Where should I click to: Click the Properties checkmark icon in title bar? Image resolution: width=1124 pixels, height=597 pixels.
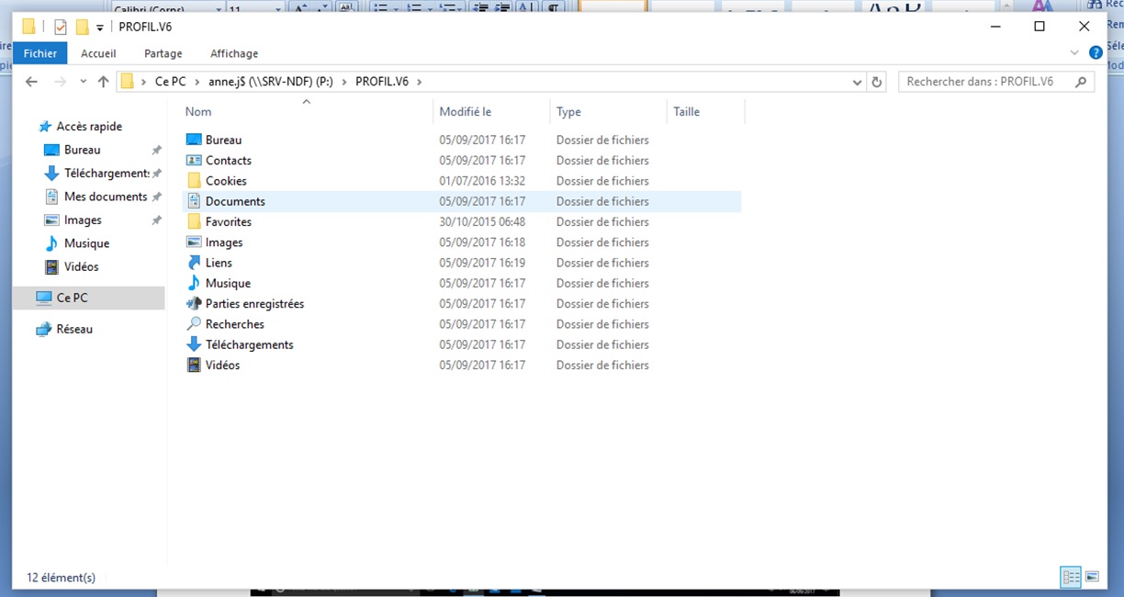pyautogui.click(x=61, y=27)
